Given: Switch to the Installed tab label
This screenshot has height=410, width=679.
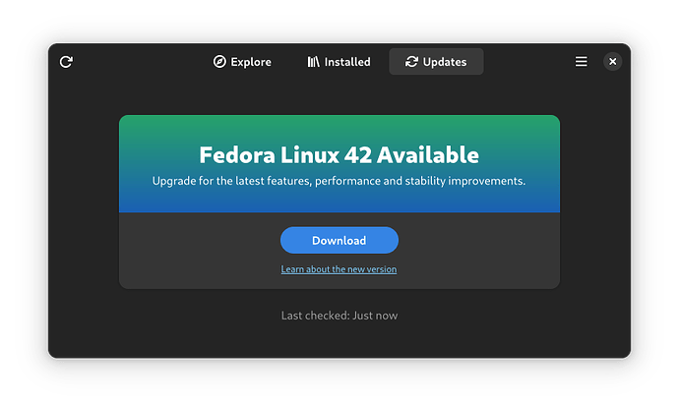Looking at the screenshot, I should 347,62.
